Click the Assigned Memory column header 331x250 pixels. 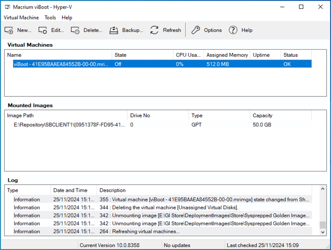227,55
